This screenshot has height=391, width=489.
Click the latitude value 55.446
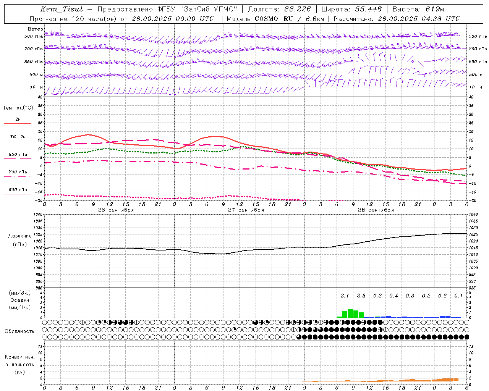tap(368, 9)
